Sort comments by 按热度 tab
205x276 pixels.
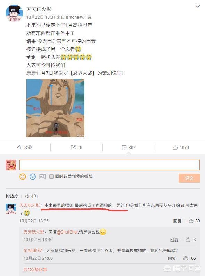(x=12, y=196)
